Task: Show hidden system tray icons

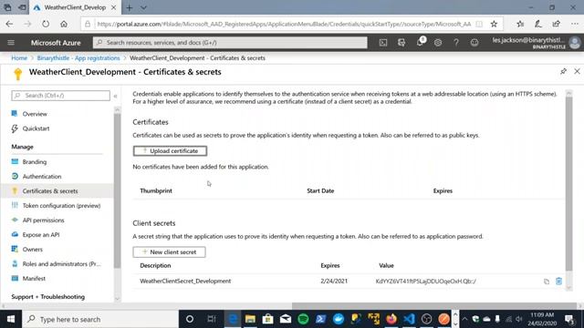Action: coord(464,319)
